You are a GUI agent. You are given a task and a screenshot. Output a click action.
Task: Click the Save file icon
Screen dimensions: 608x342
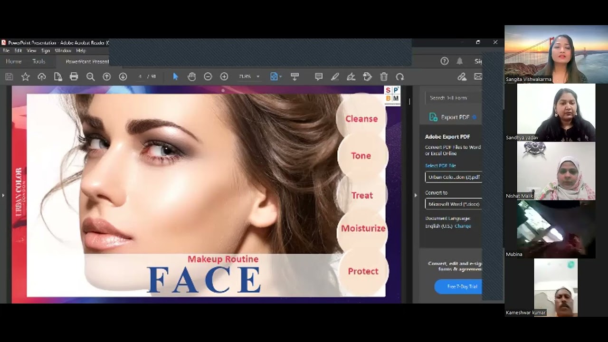(x=9, y=76)
